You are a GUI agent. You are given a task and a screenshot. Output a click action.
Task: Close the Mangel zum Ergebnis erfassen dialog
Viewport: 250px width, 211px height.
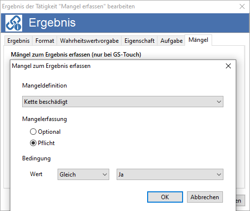[x=228, y=66]
